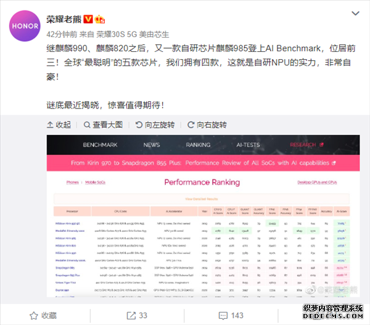Favorite the post with star 收藏

[43, 316]
